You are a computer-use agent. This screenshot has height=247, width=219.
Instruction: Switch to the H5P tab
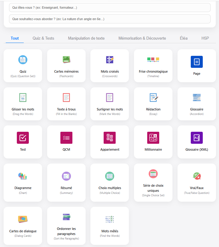tap(205, 38)
